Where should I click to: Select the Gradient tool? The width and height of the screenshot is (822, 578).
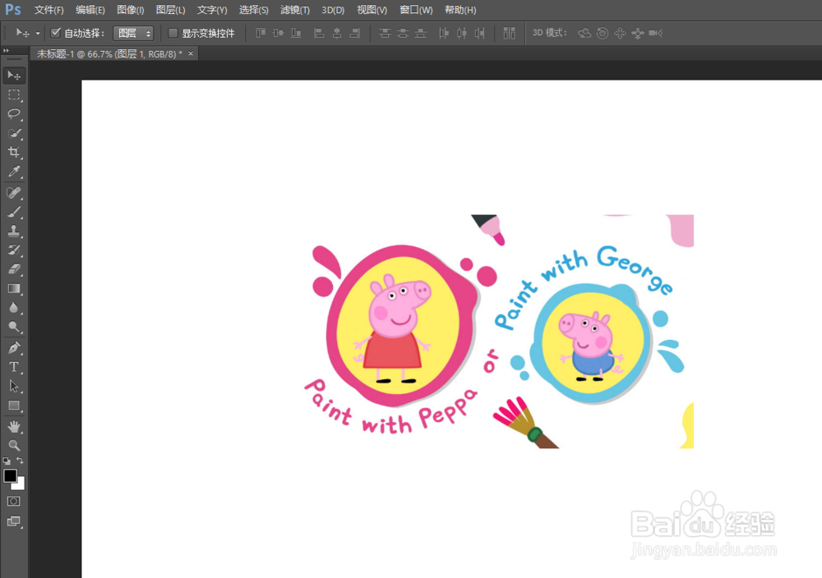tap(14, 288)
